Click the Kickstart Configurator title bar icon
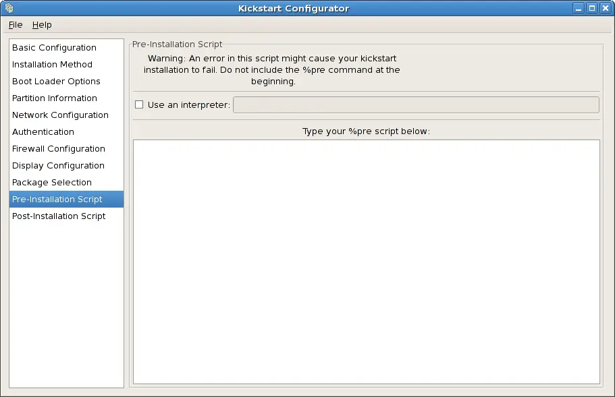Screen dimensions: 615x397 pos(9,8)
